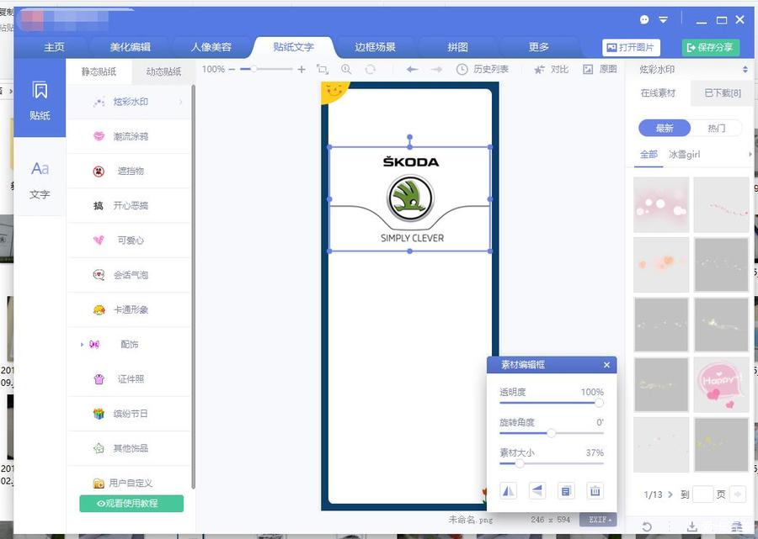Delete sticker with the trash icon
The image size is (758, 539).
point(595,491)
